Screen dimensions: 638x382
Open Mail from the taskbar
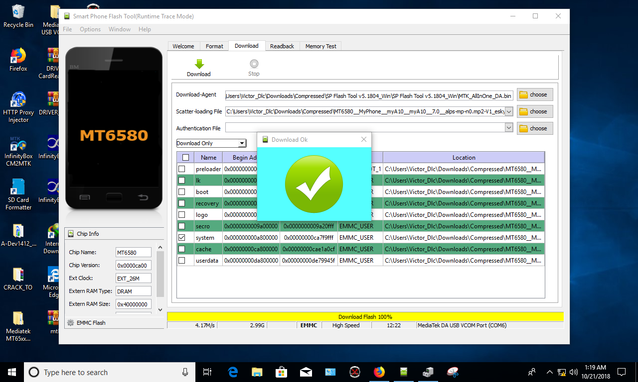click(306, 372)
